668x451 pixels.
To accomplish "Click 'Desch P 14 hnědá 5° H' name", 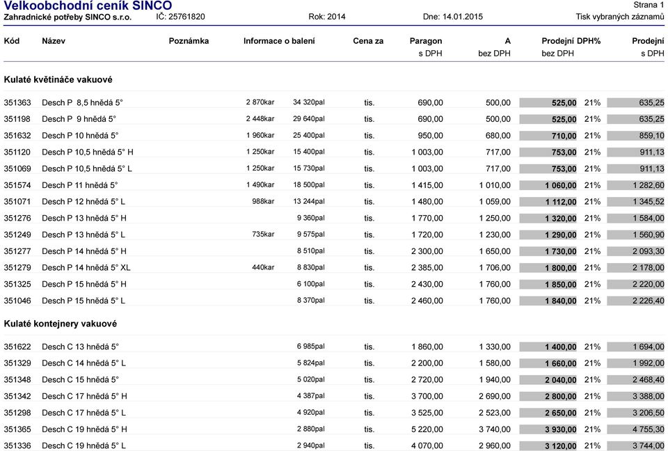I will tap(84, 251).
